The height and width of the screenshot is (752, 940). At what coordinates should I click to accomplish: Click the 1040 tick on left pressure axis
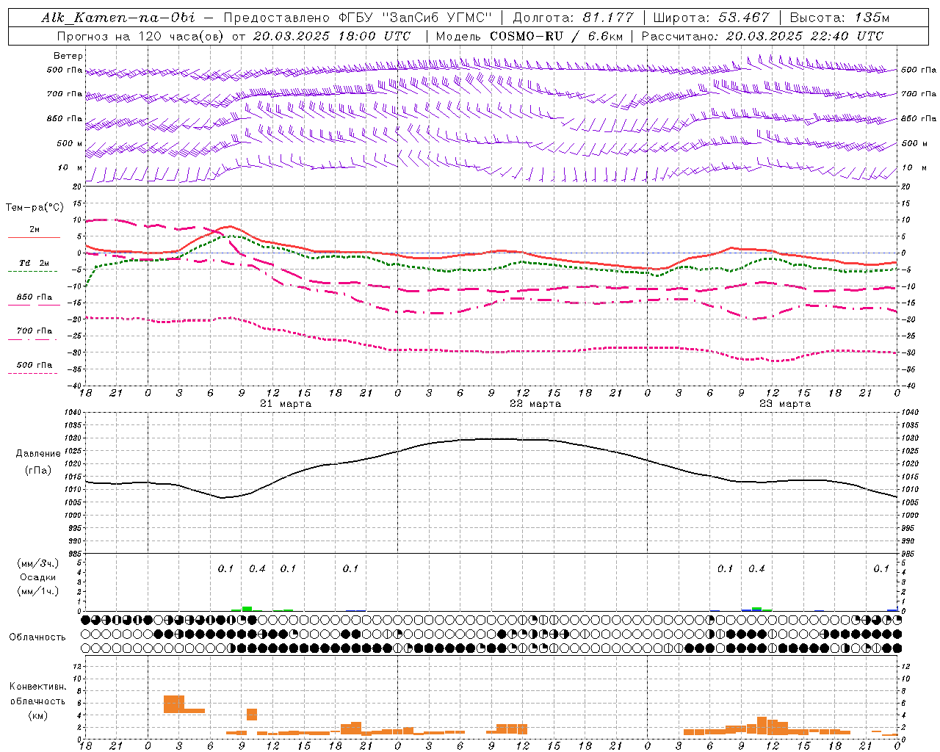tap(73, 413)
